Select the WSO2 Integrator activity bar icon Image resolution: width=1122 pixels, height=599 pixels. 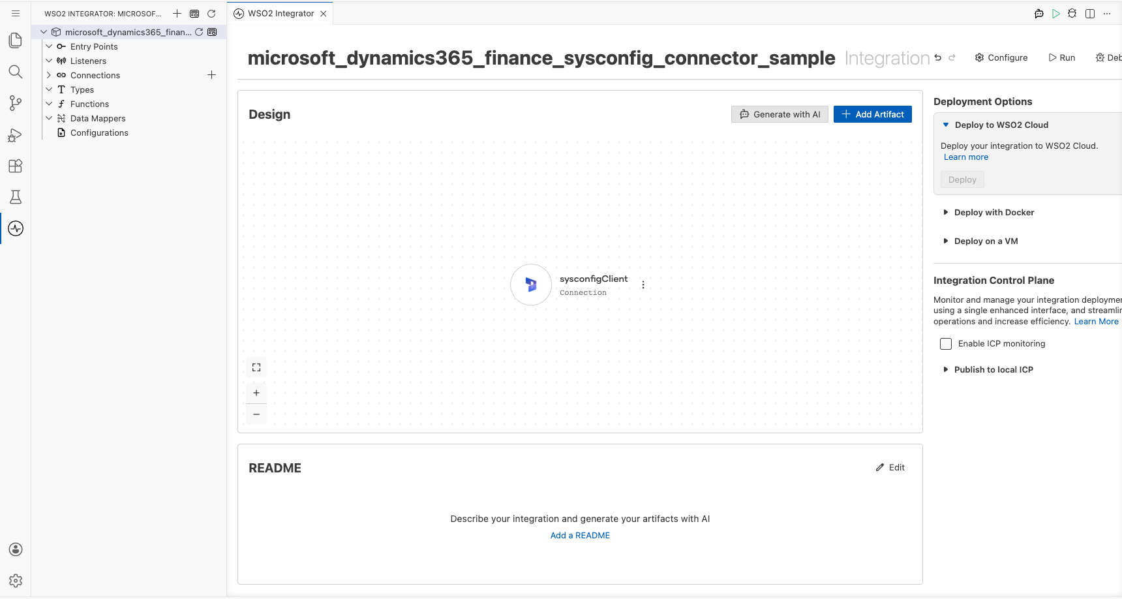point(16,228)
